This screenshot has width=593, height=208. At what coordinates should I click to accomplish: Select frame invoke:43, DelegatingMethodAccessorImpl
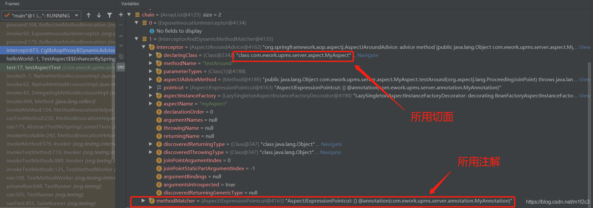[x=58, y=93]
